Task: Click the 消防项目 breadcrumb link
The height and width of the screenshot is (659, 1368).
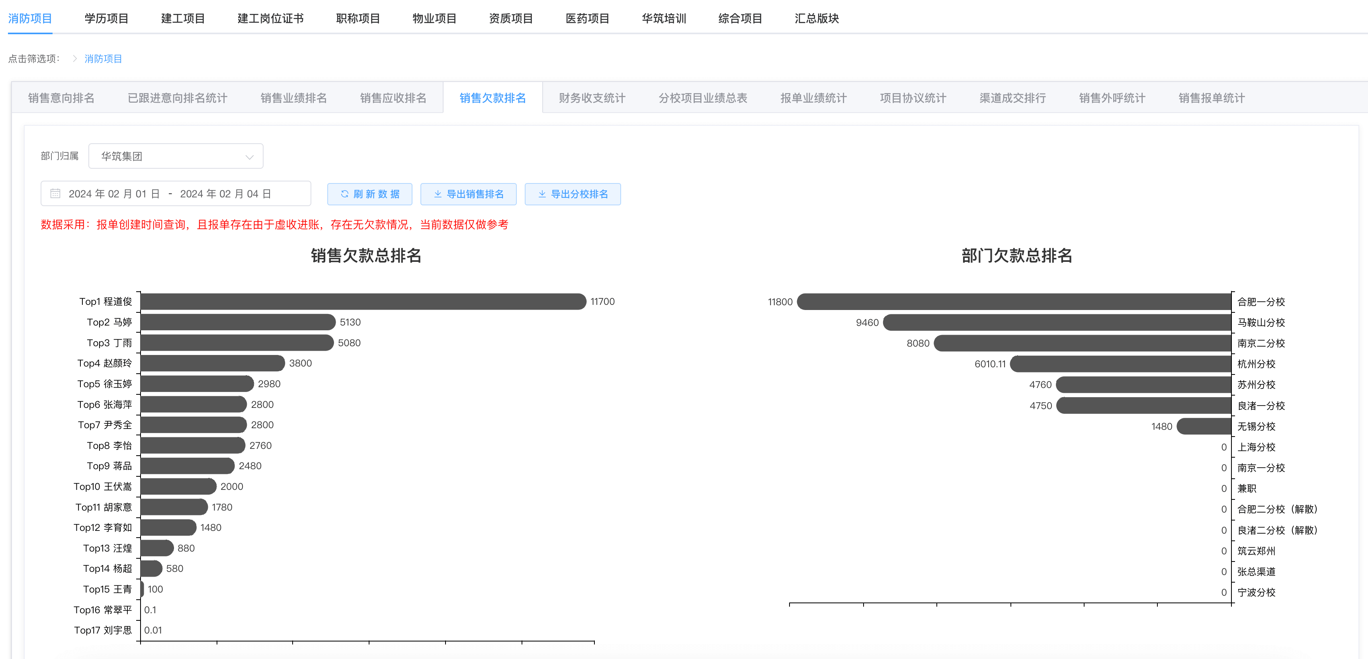Action: (103, 58)
